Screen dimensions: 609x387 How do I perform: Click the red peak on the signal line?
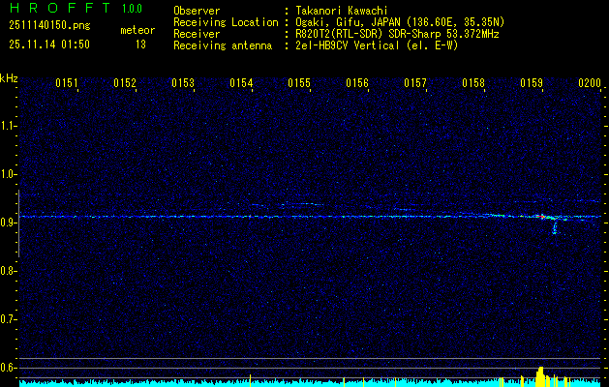[540, 216]
